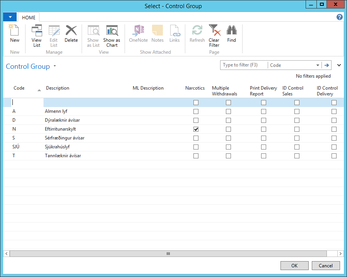Select Show as Chart icon

[x=112, y=36]
